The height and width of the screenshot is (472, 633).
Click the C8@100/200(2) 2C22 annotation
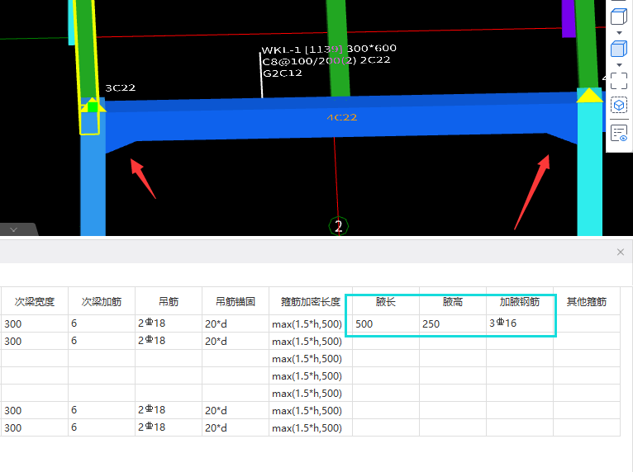point(326,61)
